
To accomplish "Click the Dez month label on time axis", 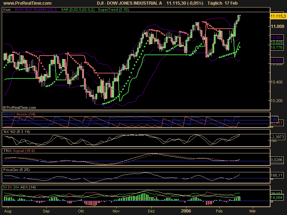I will coord(151,211).
